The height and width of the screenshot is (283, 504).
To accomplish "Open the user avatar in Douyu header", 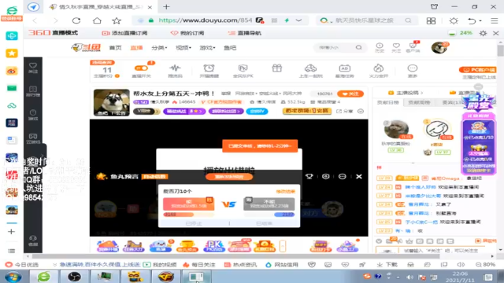I will point(439,47).
